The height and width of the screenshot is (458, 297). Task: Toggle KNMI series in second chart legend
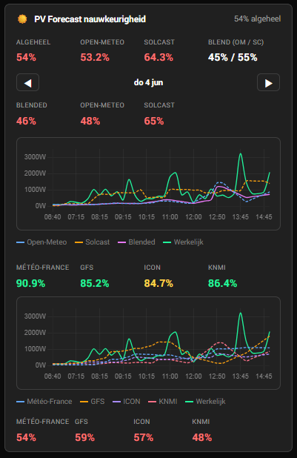[163, 402]
